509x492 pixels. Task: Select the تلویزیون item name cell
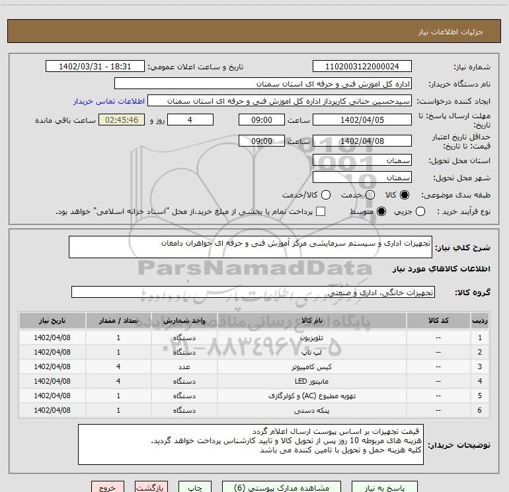(311, 337)
